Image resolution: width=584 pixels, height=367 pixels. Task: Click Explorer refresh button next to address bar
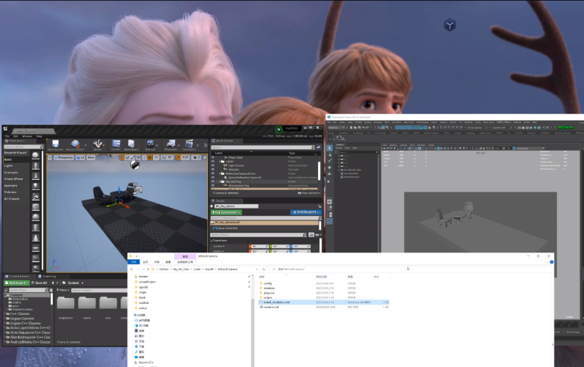click(264, 269)
